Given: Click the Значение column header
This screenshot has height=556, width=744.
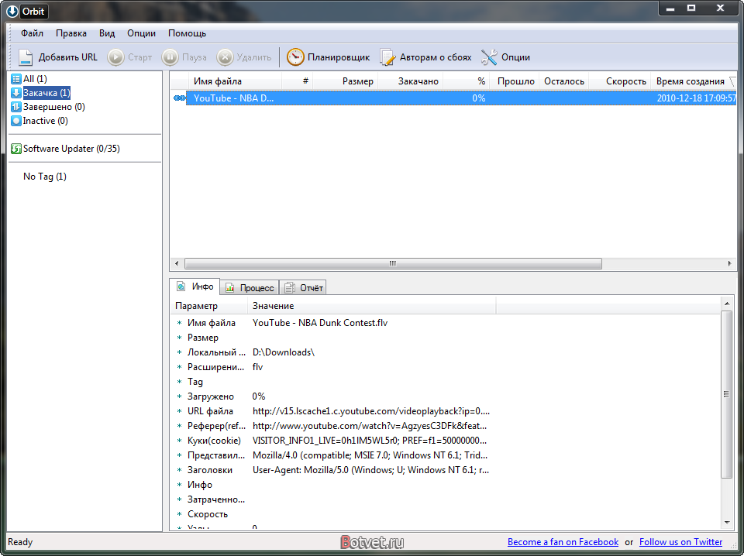Looking at the screenshot, I should [x=371, y=306].
